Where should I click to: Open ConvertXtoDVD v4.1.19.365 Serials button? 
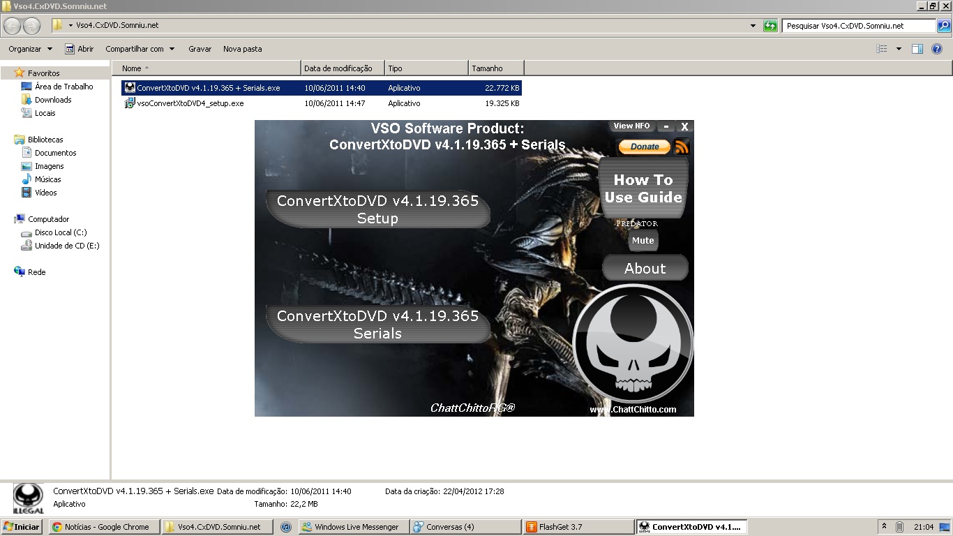[377, 325]
